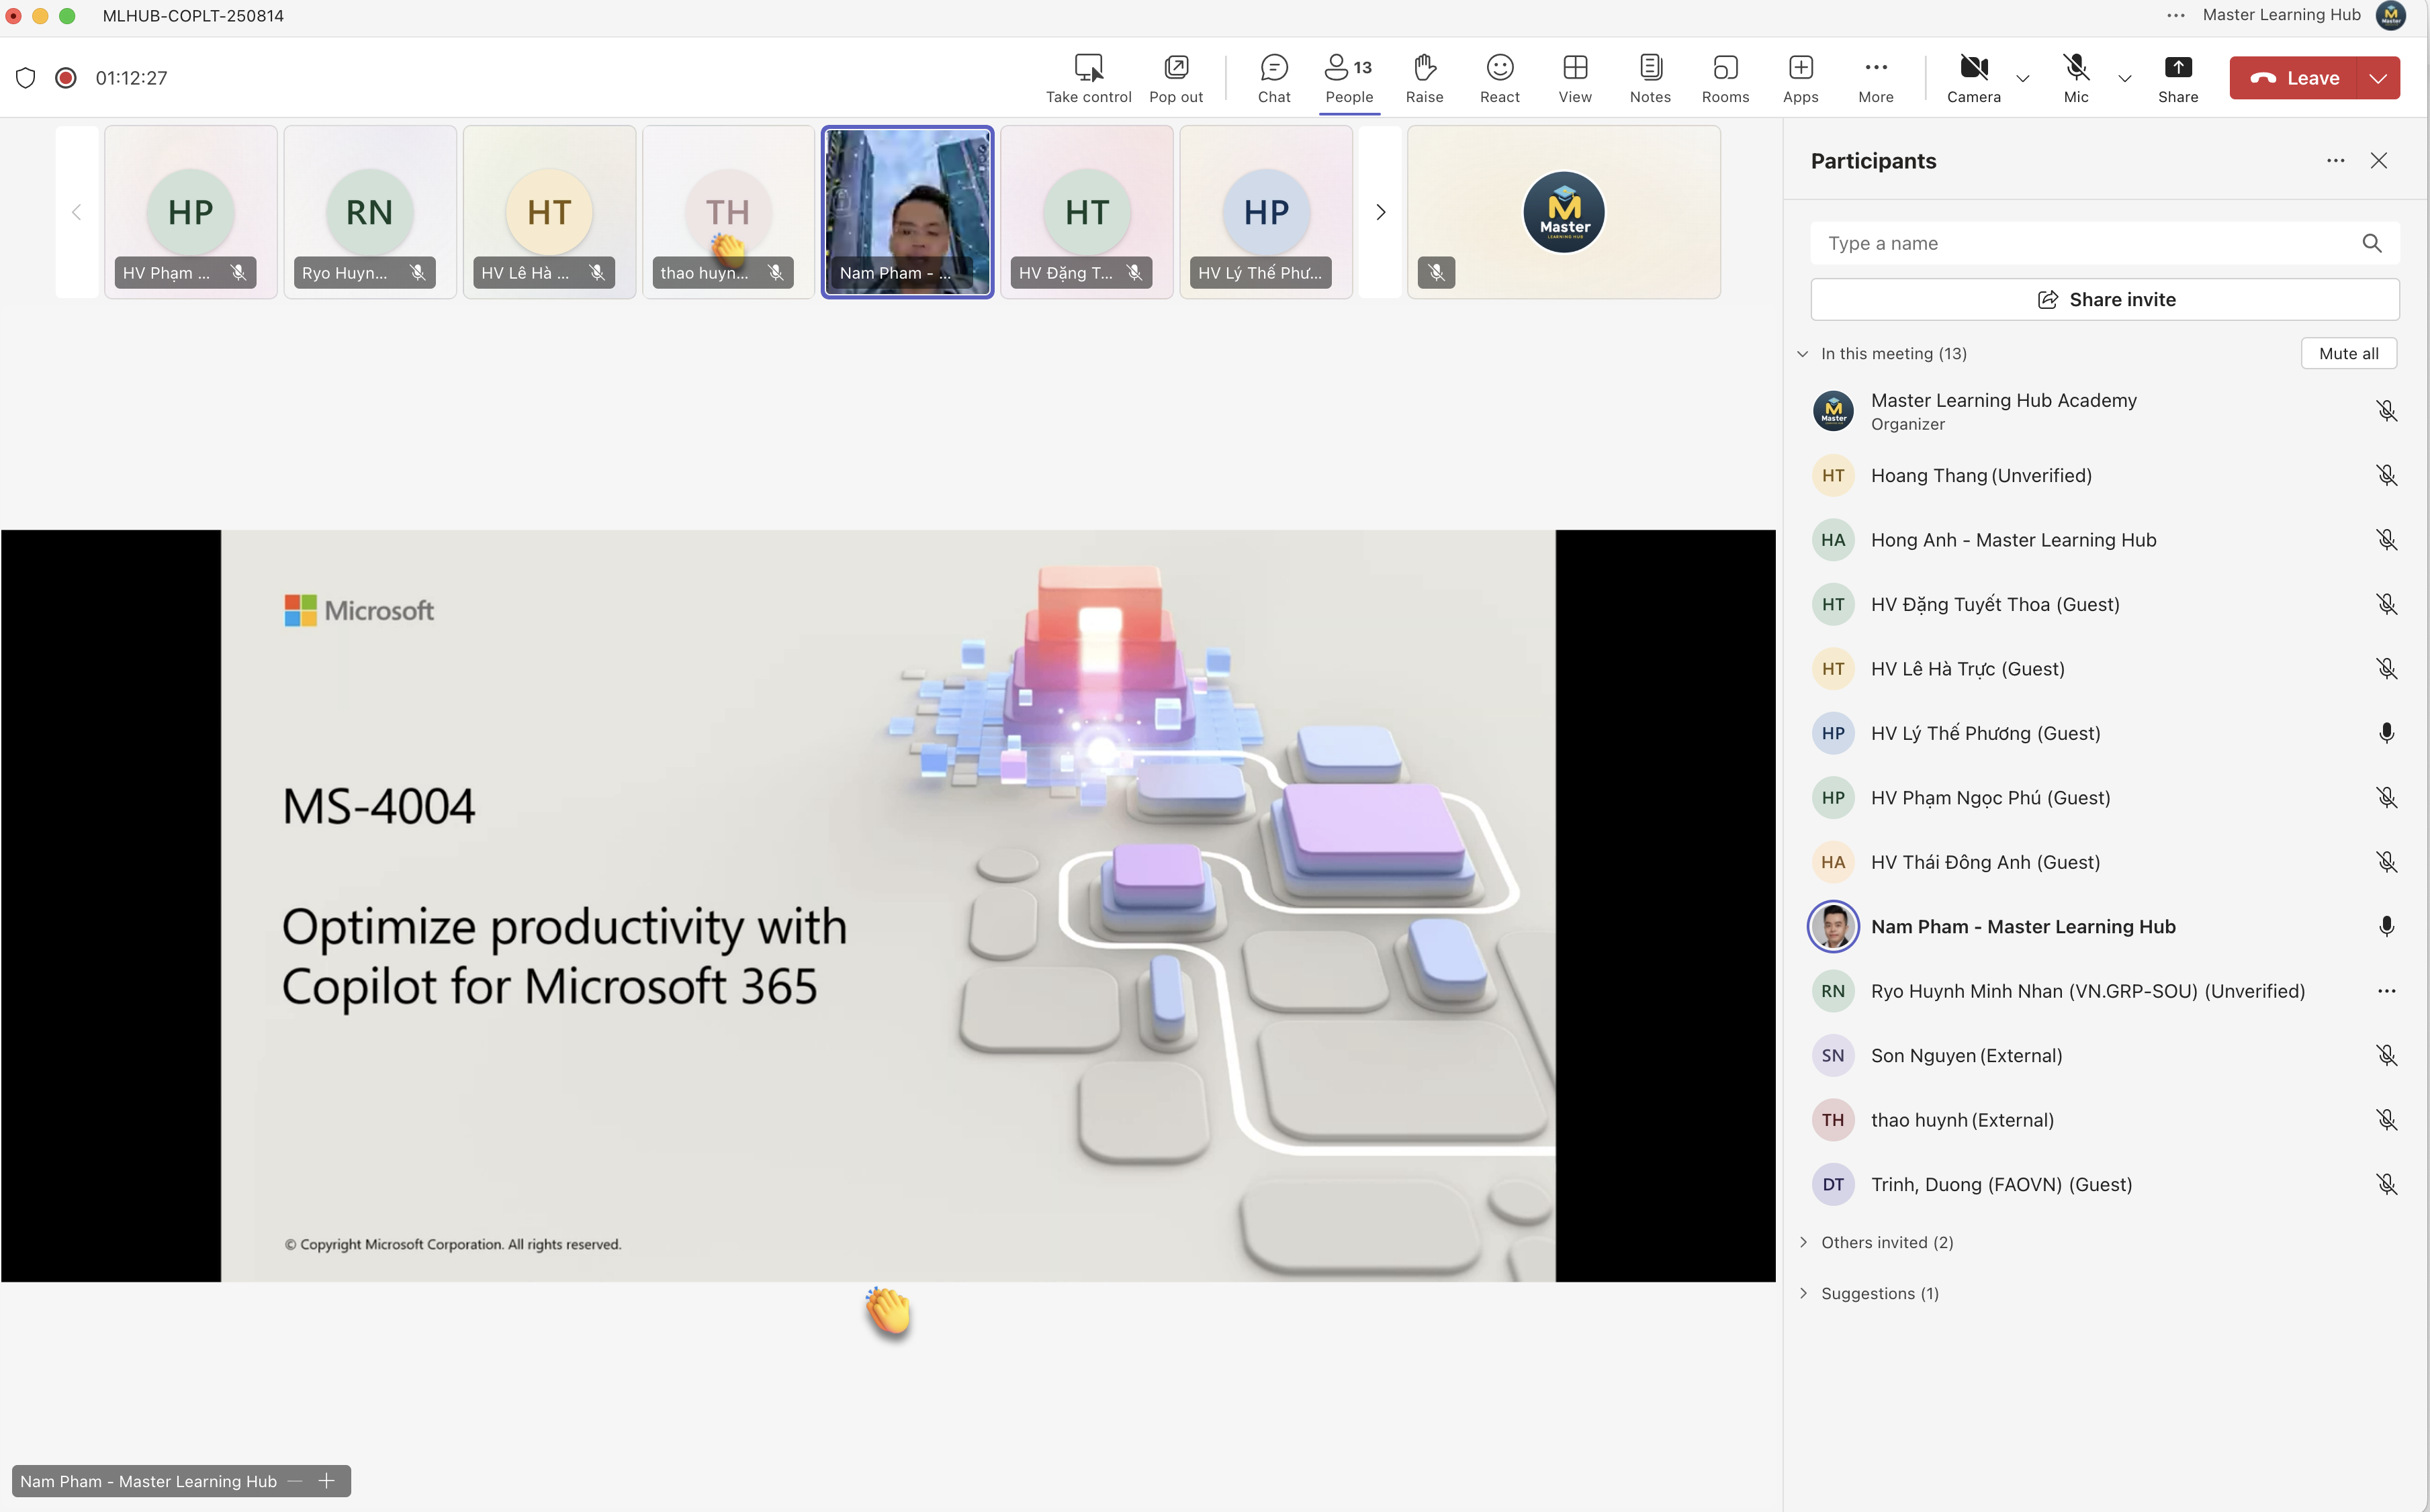Open more options for Ryo Huynh Minh Nhan
2430x1512 pixels.
[2386, 991]
